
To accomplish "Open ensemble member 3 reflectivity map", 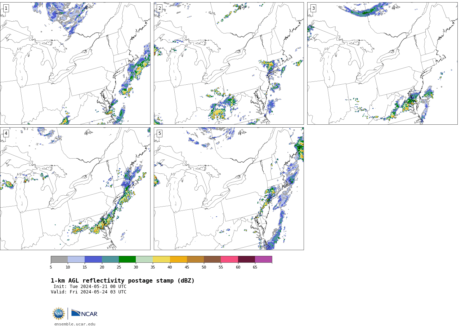I will tap(382, 63).
